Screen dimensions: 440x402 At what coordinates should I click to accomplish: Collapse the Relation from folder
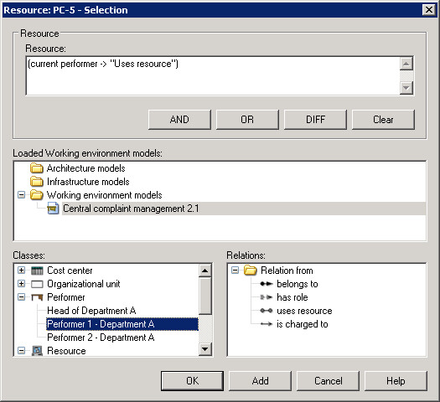(236, 271)
